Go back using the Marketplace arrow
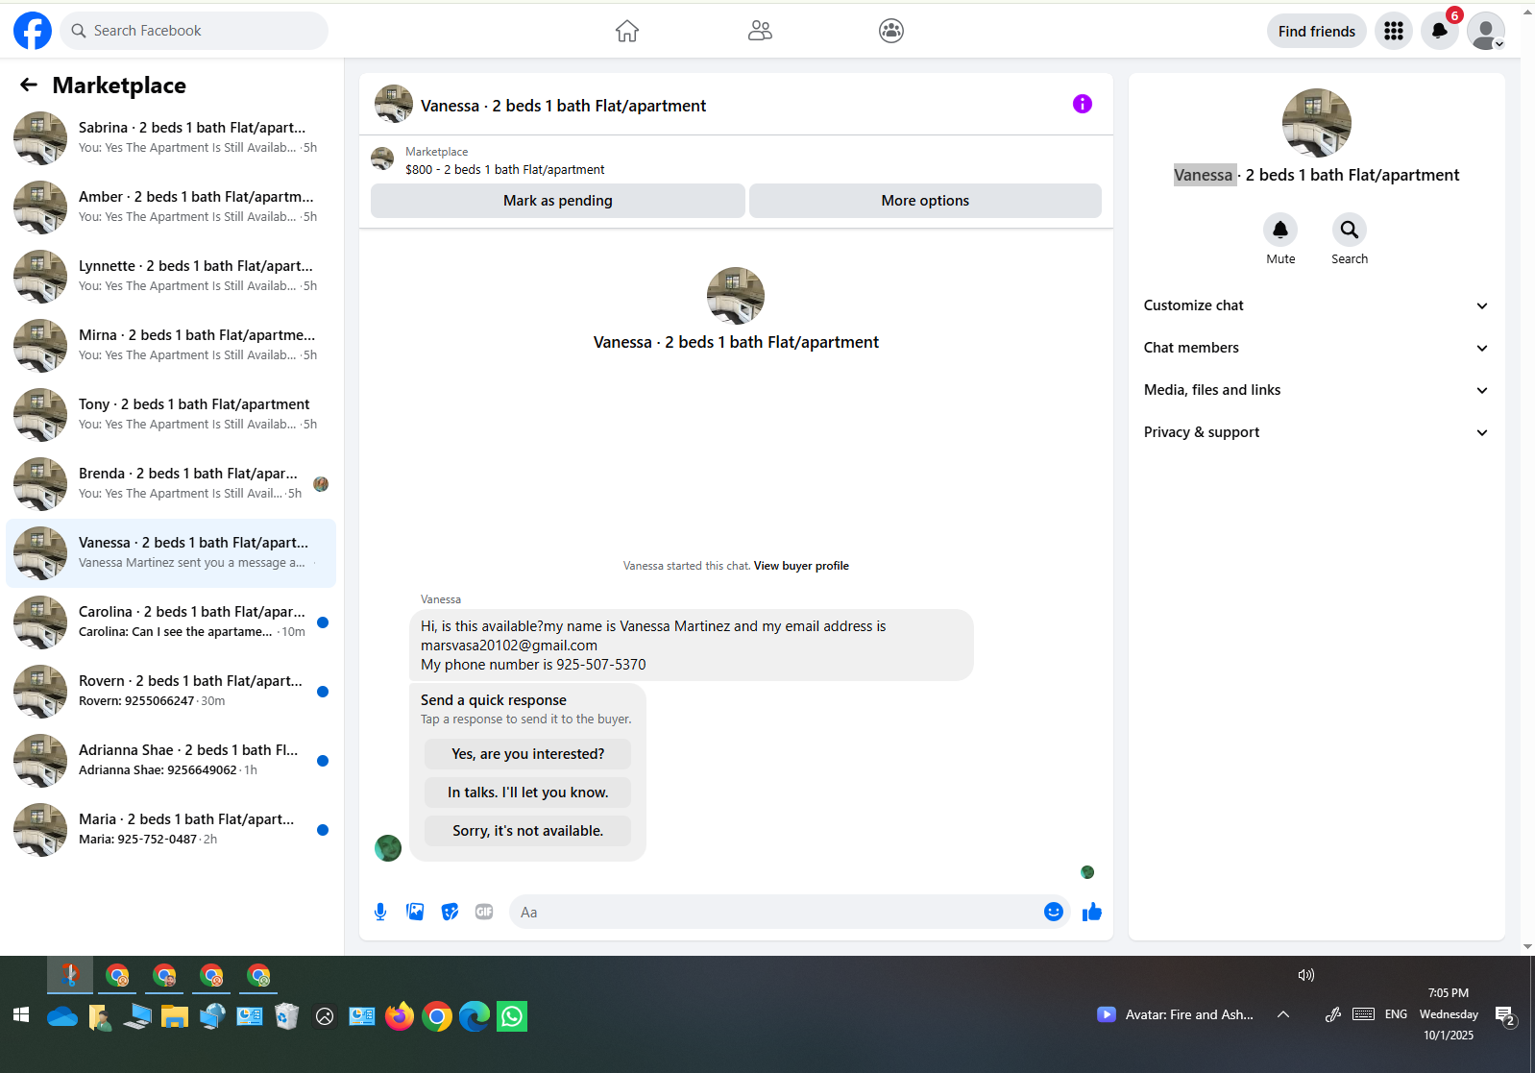1535x1073 pixels. [x=29, y=85]
